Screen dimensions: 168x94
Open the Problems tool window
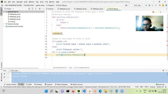coord(38,84)
